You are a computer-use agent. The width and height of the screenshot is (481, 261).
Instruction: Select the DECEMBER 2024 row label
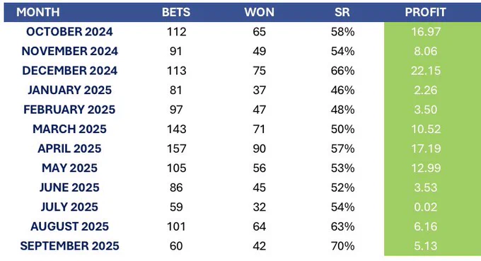tap(69, 71)
